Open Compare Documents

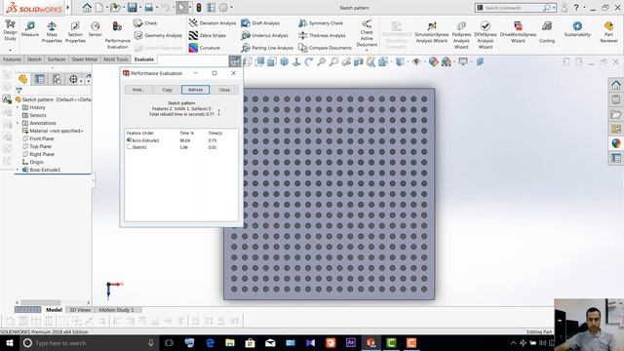coord(325,48)
